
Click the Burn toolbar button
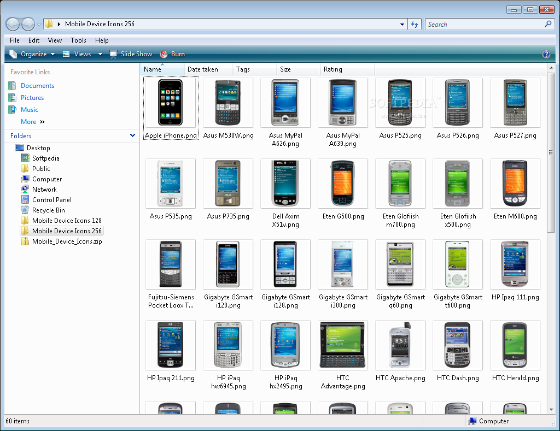point(172,54)
